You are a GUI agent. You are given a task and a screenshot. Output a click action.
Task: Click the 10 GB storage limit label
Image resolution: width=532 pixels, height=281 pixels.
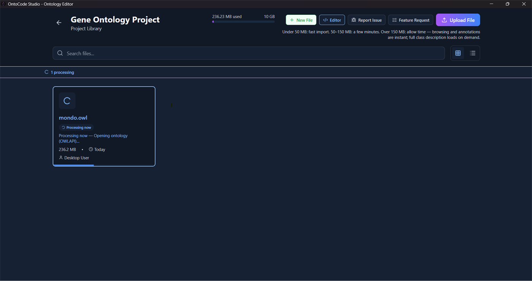[x=269, y=17]
